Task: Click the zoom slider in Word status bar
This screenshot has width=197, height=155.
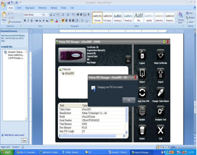Action: pos(186,147)
